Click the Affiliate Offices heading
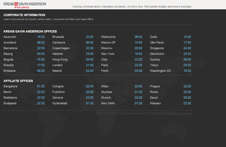226x147 pixels. point(18,81)
